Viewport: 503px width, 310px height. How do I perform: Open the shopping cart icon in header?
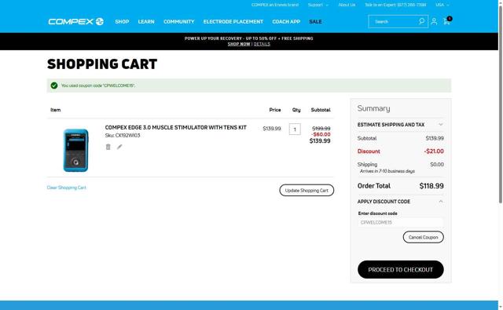click(447, 21)
